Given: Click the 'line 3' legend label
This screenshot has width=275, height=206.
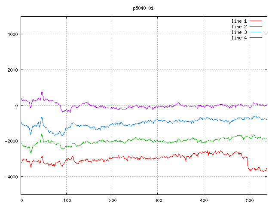Looking at the screenshot, I should pyautogui.click(x=239, y=33).
